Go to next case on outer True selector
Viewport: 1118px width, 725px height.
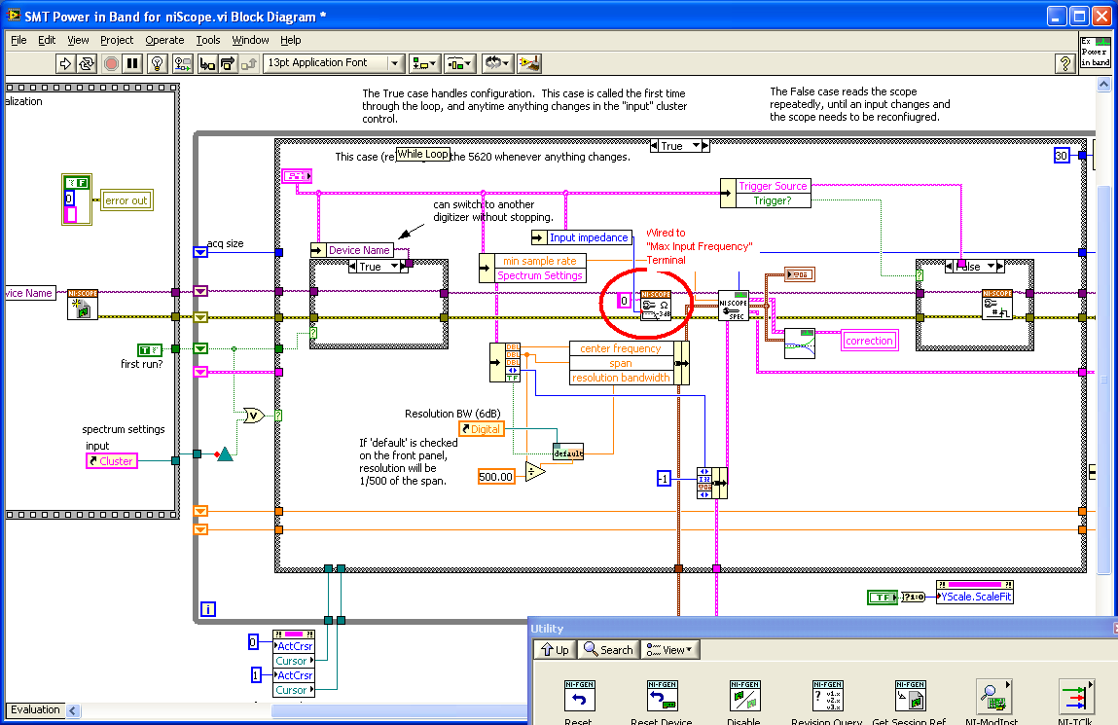tap(705, 145)
